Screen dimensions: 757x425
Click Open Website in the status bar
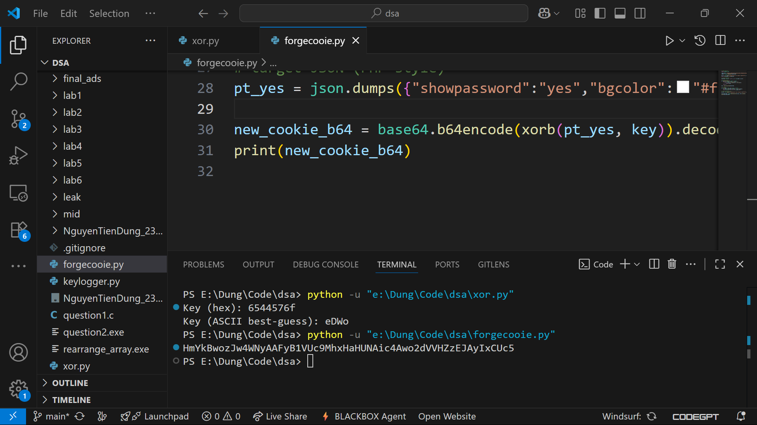[447, 416]
